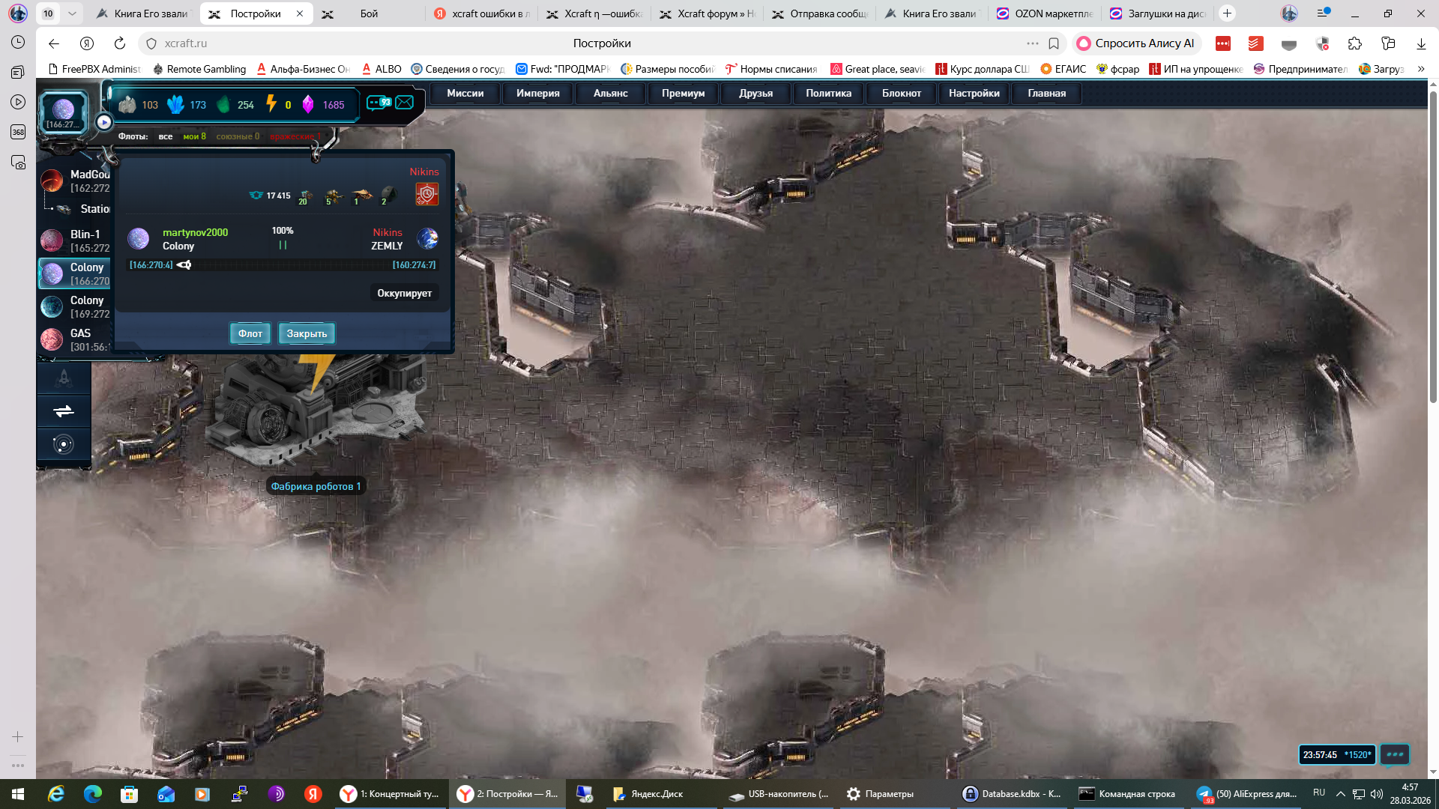
Task: Click the Закрыть button
Action: pyautogui.click(x=307, y=333)
